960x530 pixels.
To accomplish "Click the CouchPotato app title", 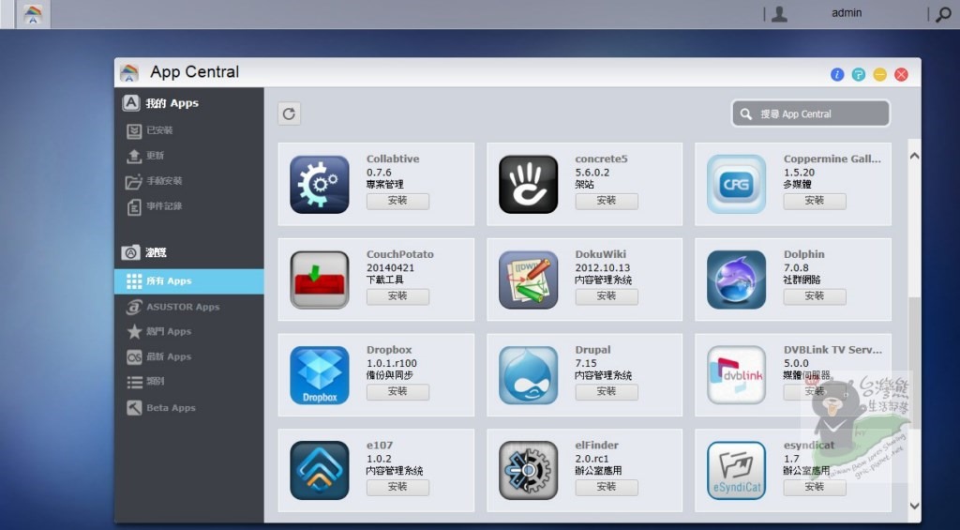I will (400, 254).
